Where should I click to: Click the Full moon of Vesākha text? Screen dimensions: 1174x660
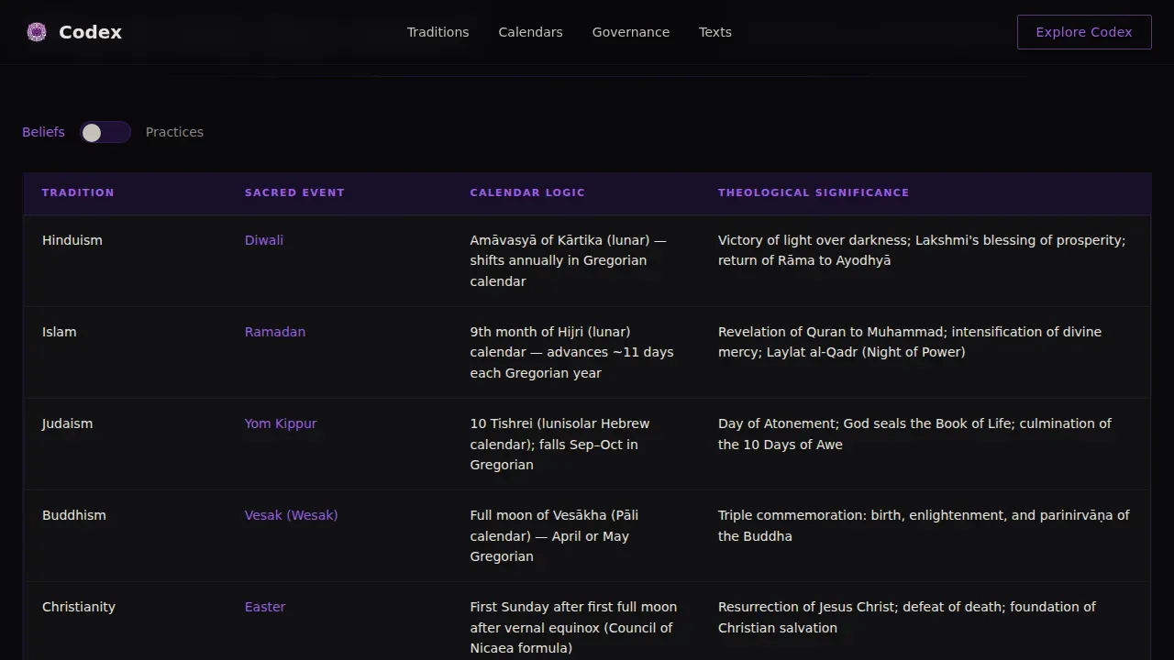coord(555,535)
